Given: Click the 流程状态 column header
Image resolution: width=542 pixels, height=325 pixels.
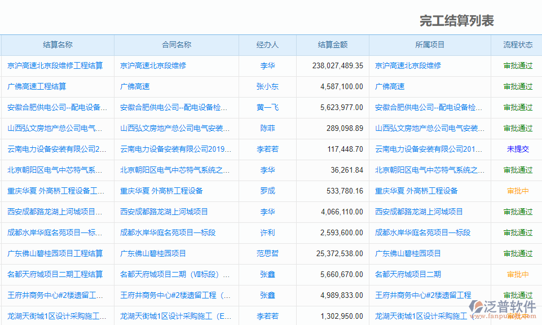Looking at the screenshot, I should pyautogui.click(x=516, y=45).
